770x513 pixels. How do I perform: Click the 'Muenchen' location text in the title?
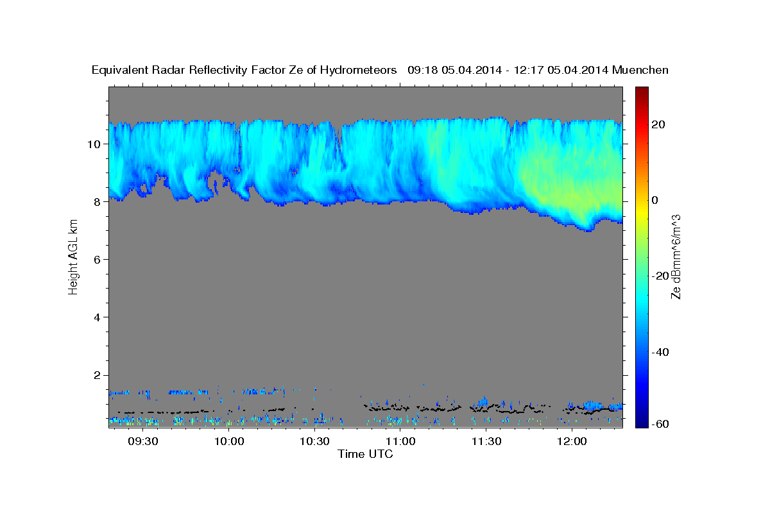click(x=641, y=70)
